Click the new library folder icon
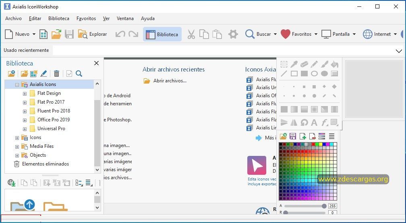 pos(24,74)
